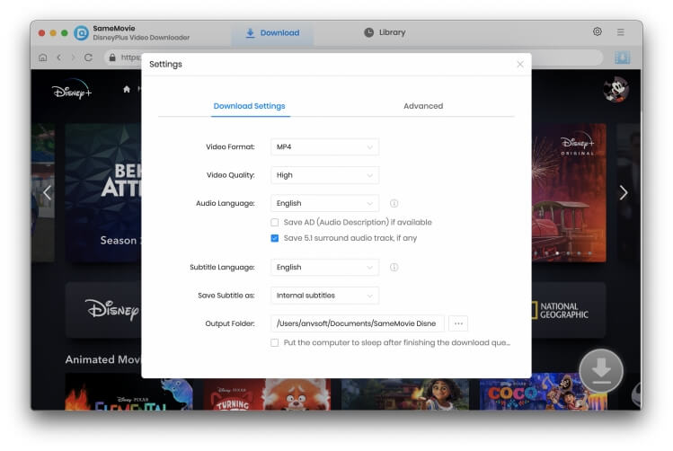Click the browser reload icon
673x451 pixels.
[88, 57]
